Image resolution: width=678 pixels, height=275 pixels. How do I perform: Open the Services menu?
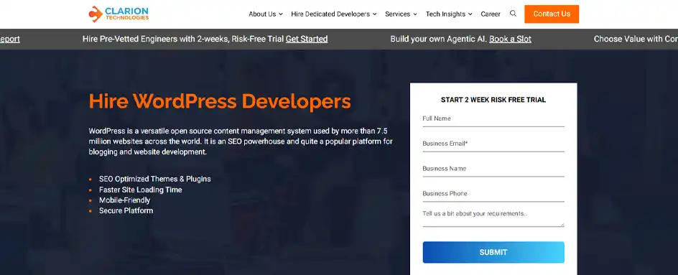click(397, 14)
